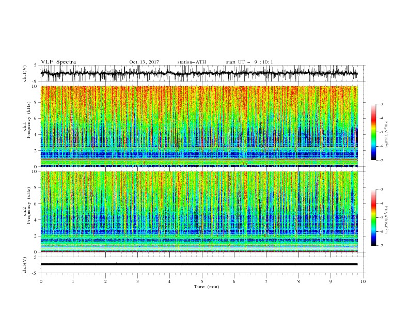Viewport: 409px width, 316px height.
Task: Click the time axis tick label "3"
Action: tap(137, 281)
